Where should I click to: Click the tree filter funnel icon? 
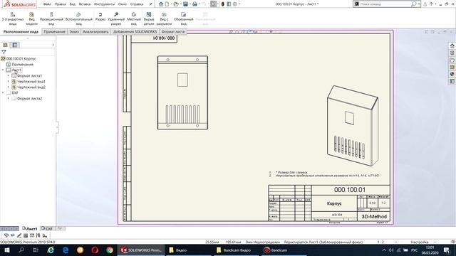tap(4, 52)
